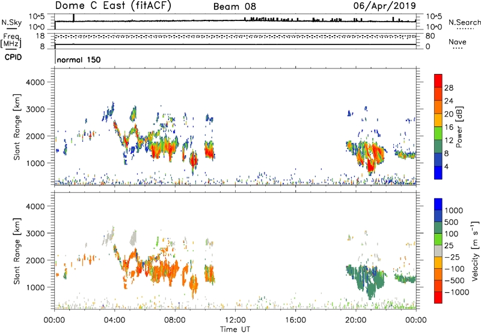The width and height of the screenshot is (481, 333).
Task: Pick the light green 12–16 dB colorbar segment
Action: [x=438, y=133]
